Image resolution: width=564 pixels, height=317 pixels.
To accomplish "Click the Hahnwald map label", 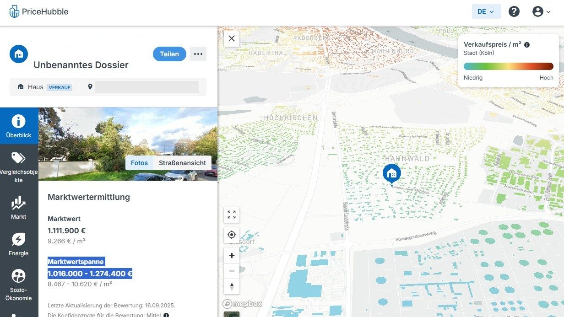I will (407, 159).
